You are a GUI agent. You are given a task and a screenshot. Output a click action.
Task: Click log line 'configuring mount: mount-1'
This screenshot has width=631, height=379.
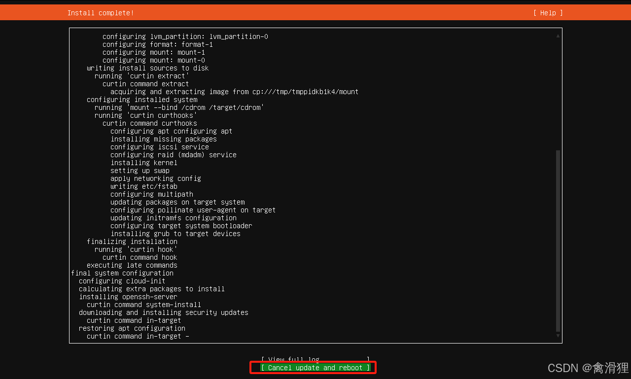154,52
